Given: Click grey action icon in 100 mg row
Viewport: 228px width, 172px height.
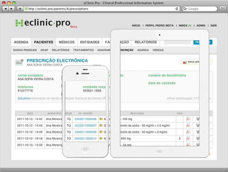Looking at the screenshot, I should [x=198, y=119].
